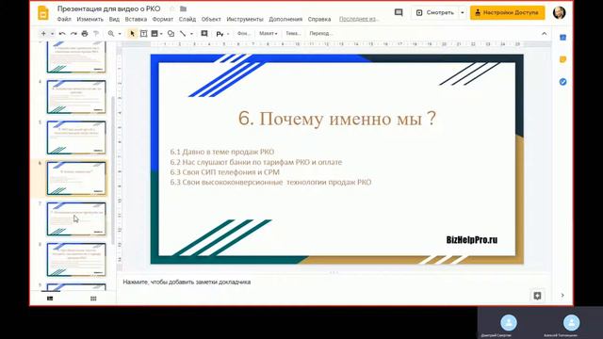Image resolution: width=603 pixels, height=339 pixels.
Task: Open input tools Ру button
Action: coord(220,34)
